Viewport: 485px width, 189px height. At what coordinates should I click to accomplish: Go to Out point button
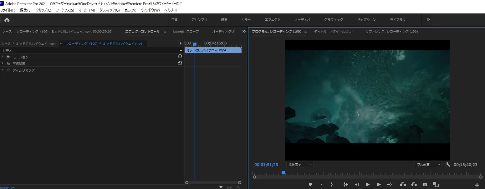(x=389, y=185)
